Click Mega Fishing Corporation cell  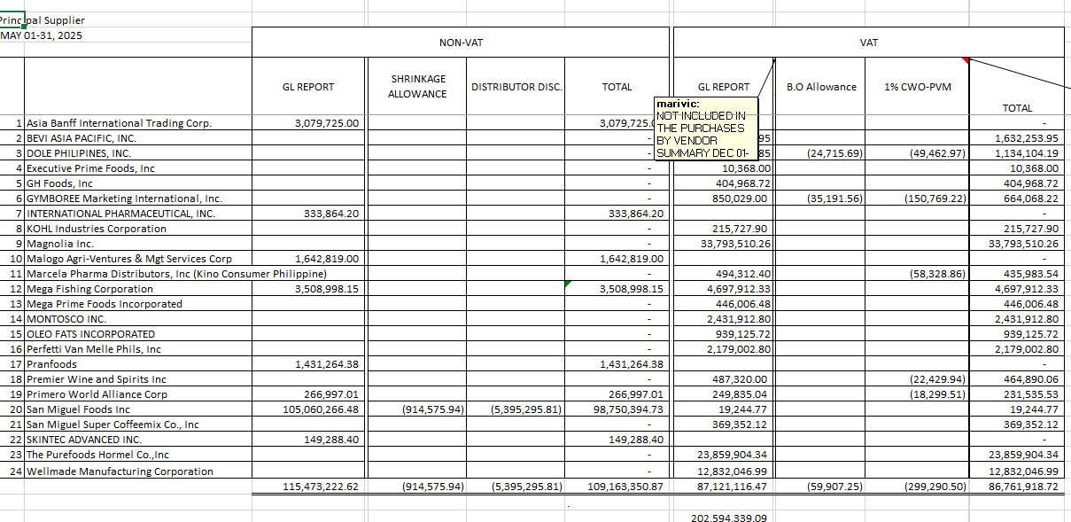pos(138,289)
